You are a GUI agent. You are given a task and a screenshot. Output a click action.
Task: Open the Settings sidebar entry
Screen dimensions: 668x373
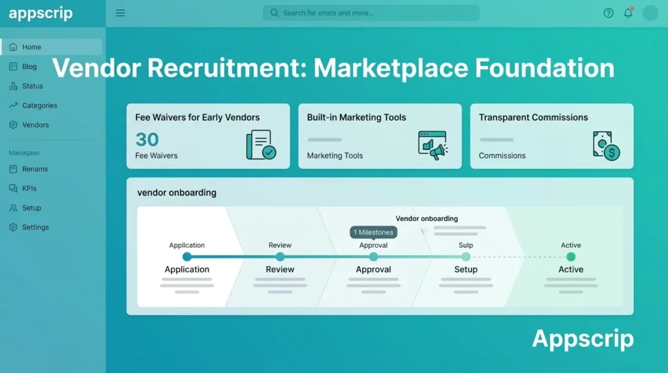pos(35,228)
